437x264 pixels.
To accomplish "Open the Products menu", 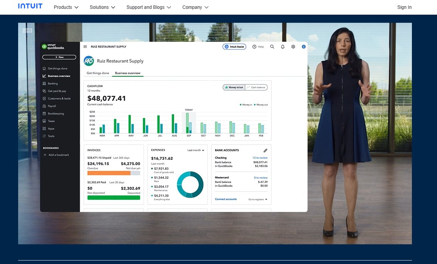I will 66,7.
